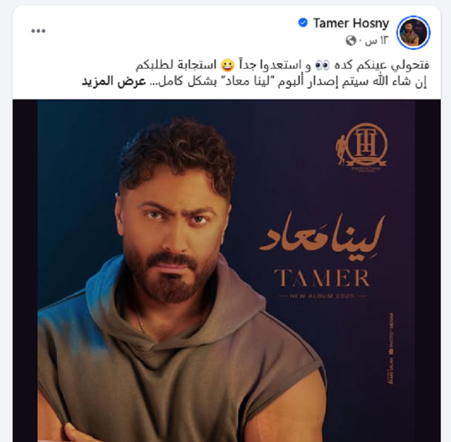This screenshot has width=451, height=442.
Task: Click the small Instagram icon in vertical credit
Action: point(391,351)
